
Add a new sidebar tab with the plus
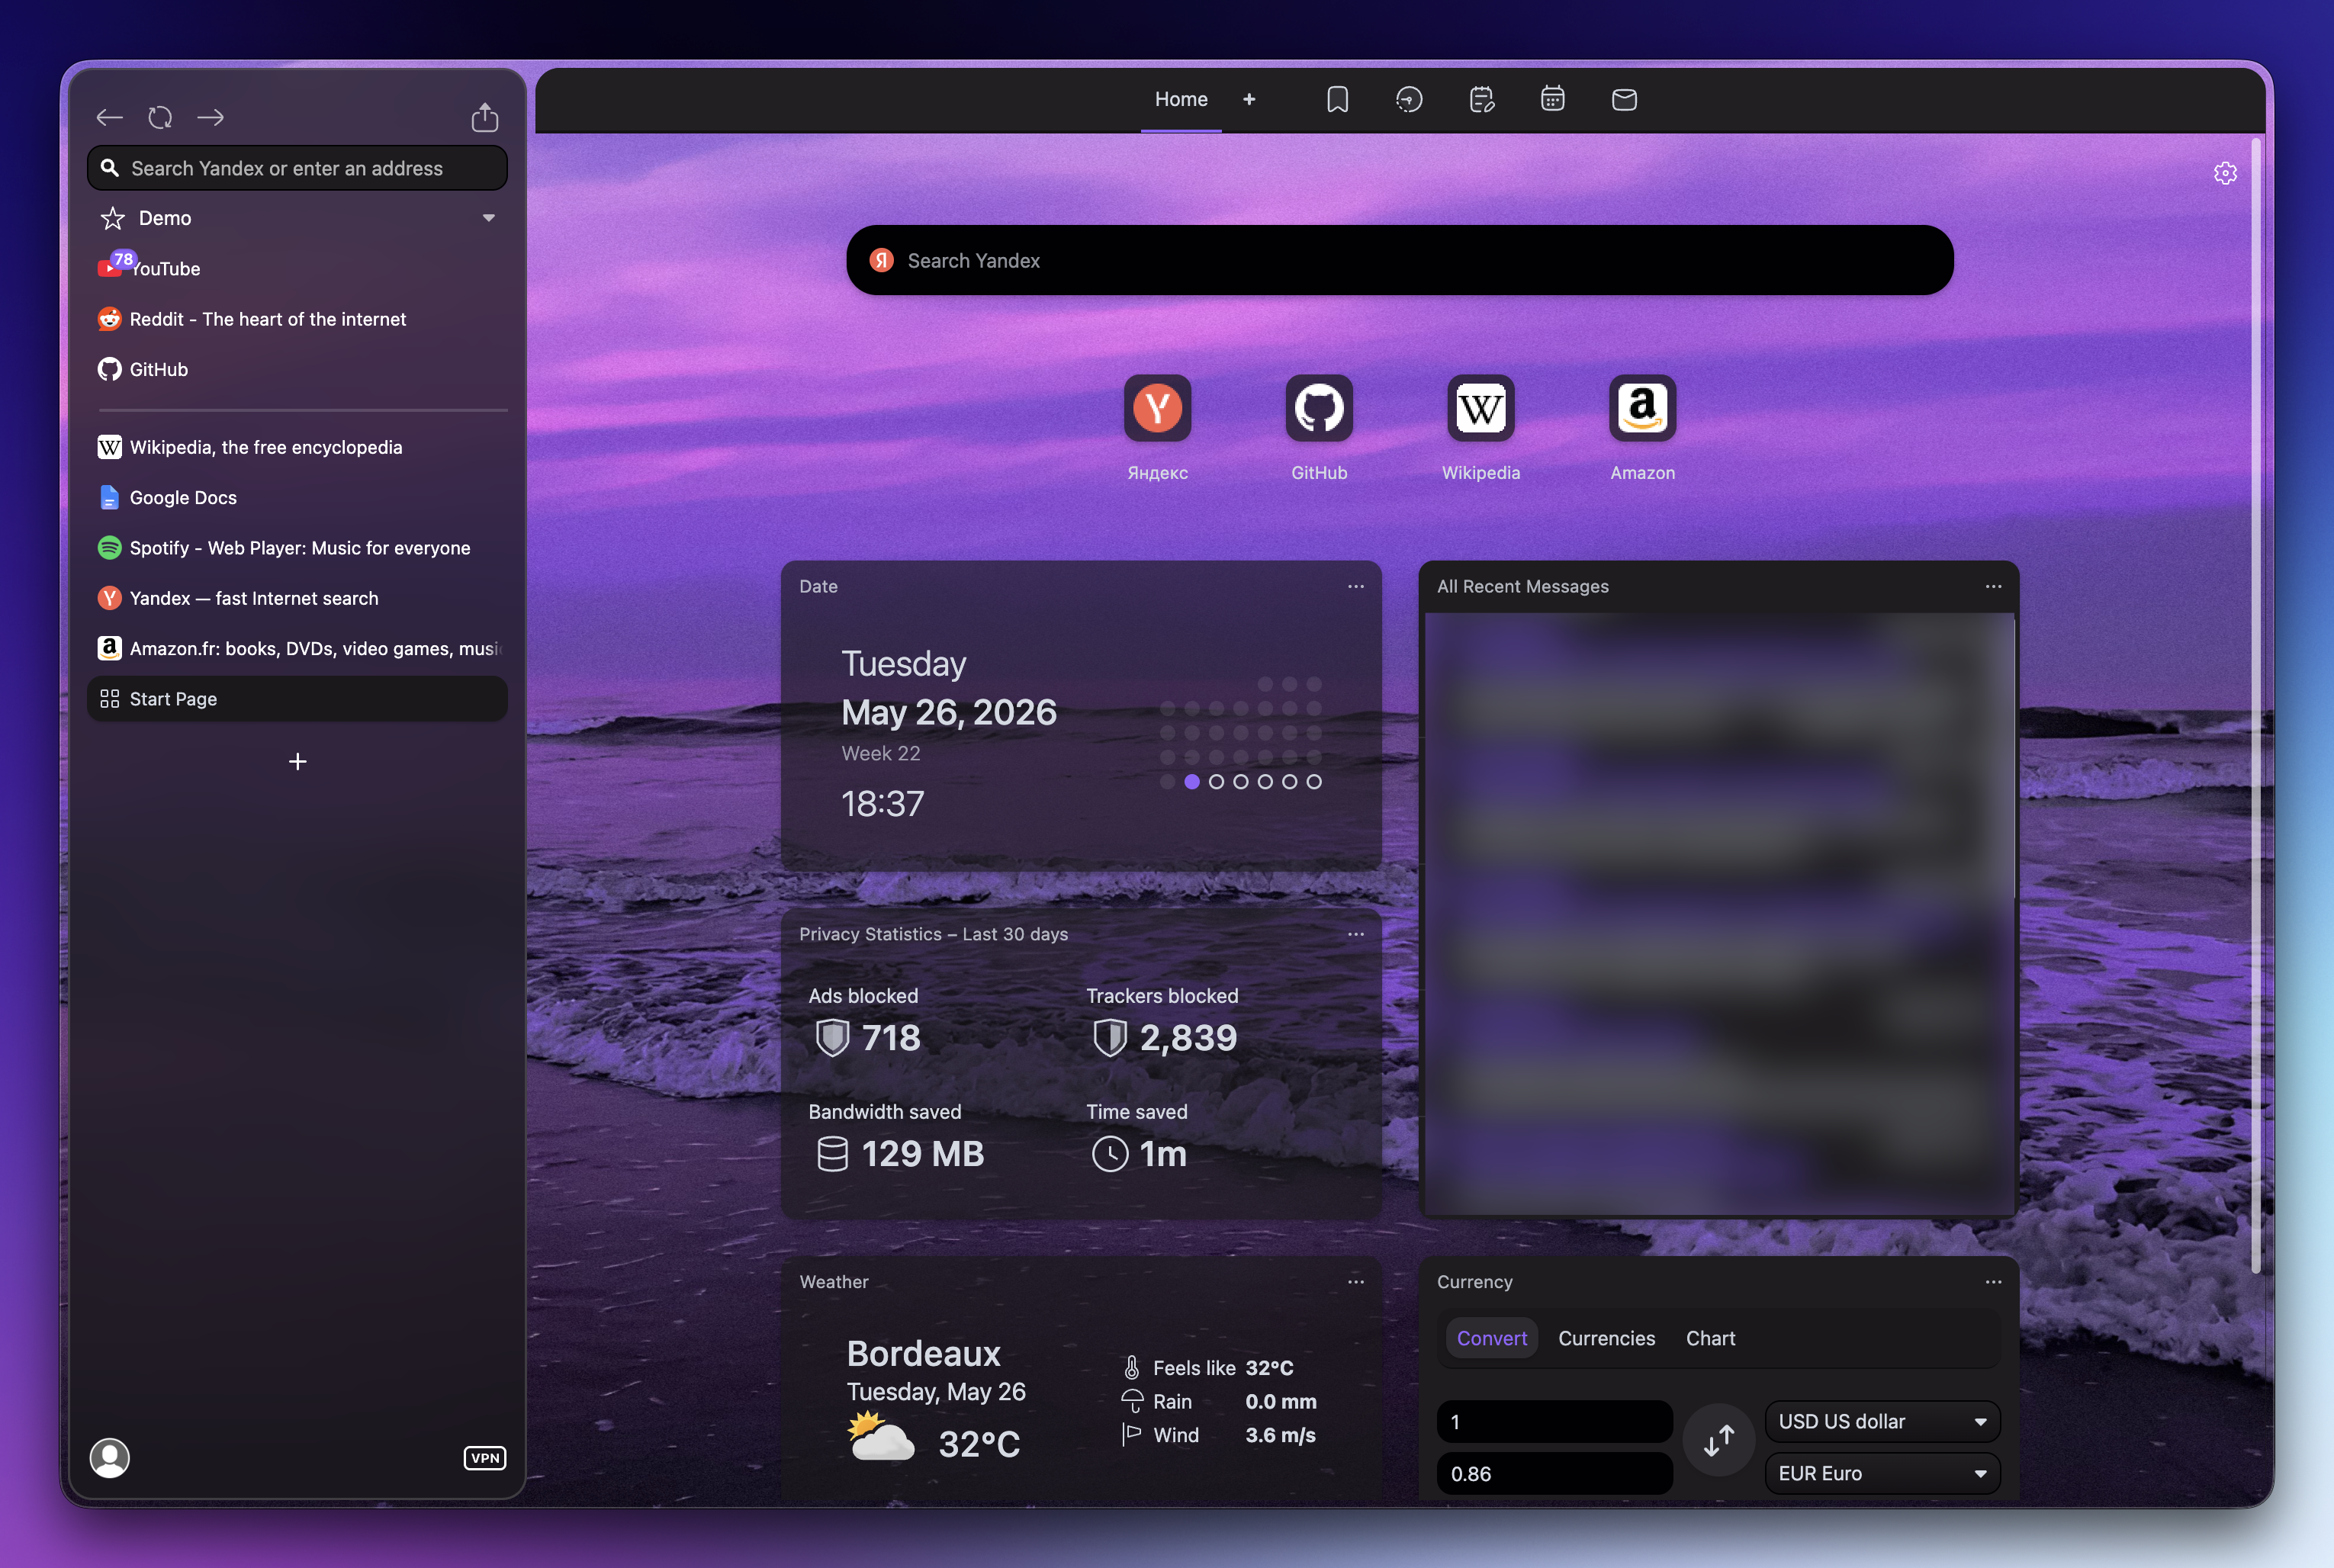tap(297, 762)
